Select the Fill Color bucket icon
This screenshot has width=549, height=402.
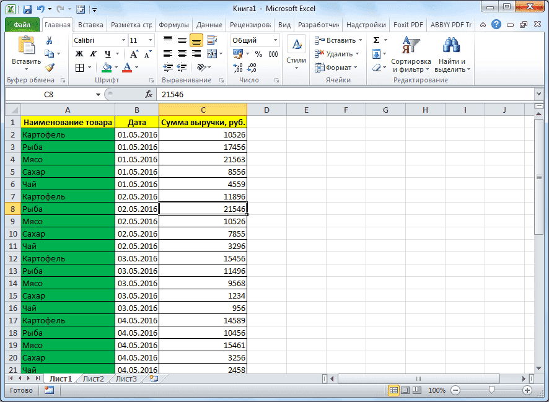(107, 68)
